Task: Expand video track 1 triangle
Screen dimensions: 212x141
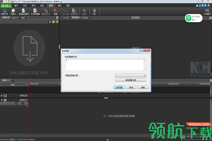Action: (2, 96)
